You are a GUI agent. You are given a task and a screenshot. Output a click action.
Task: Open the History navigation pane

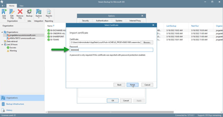[22, 110]
